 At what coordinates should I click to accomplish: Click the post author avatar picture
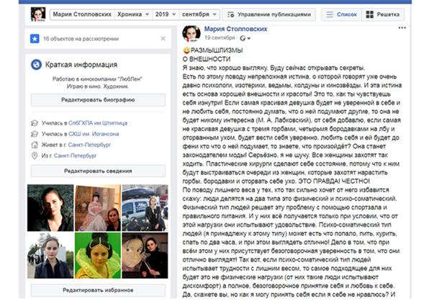pyautogui.click(x=191, y=33)
